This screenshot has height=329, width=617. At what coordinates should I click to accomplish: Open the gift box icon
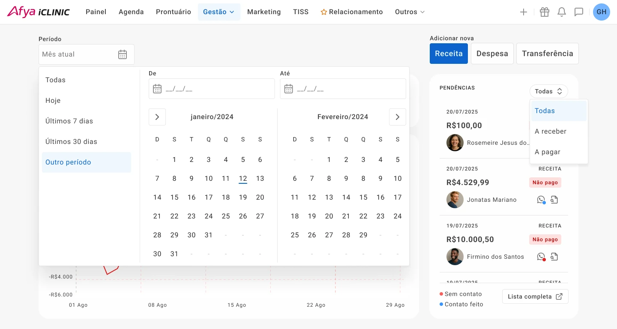coord(545,12)
